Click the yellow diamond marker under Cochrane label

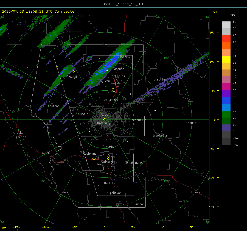[x=94, y=158]
